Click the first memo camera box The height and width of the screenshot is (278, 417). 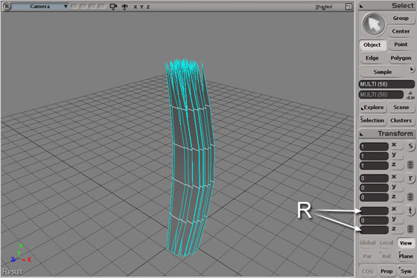pyautogui.click(x=74, y=7)
